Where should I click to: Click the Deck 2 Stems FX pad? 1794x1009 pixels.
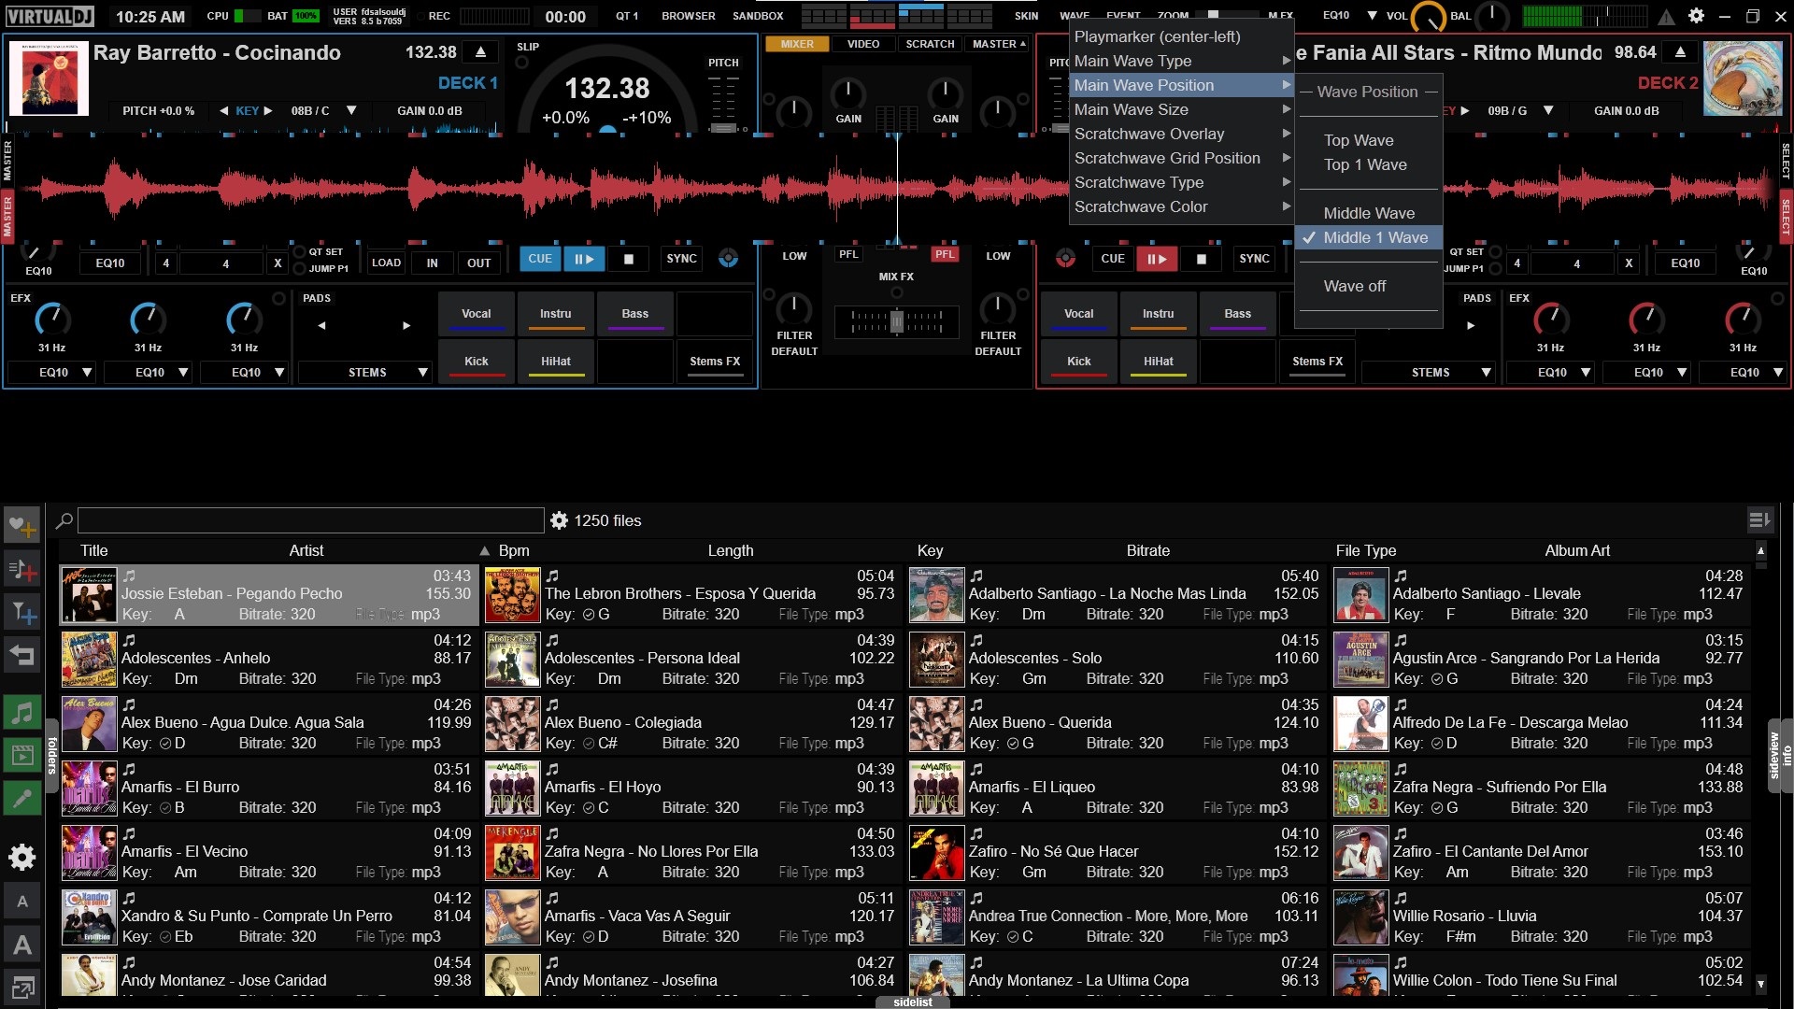click(x=1317, y=362)
